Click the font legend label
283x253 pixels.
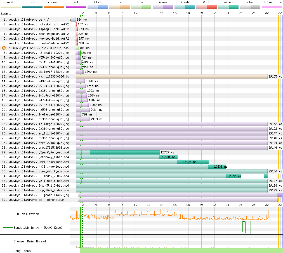click(x=206, y=2)
